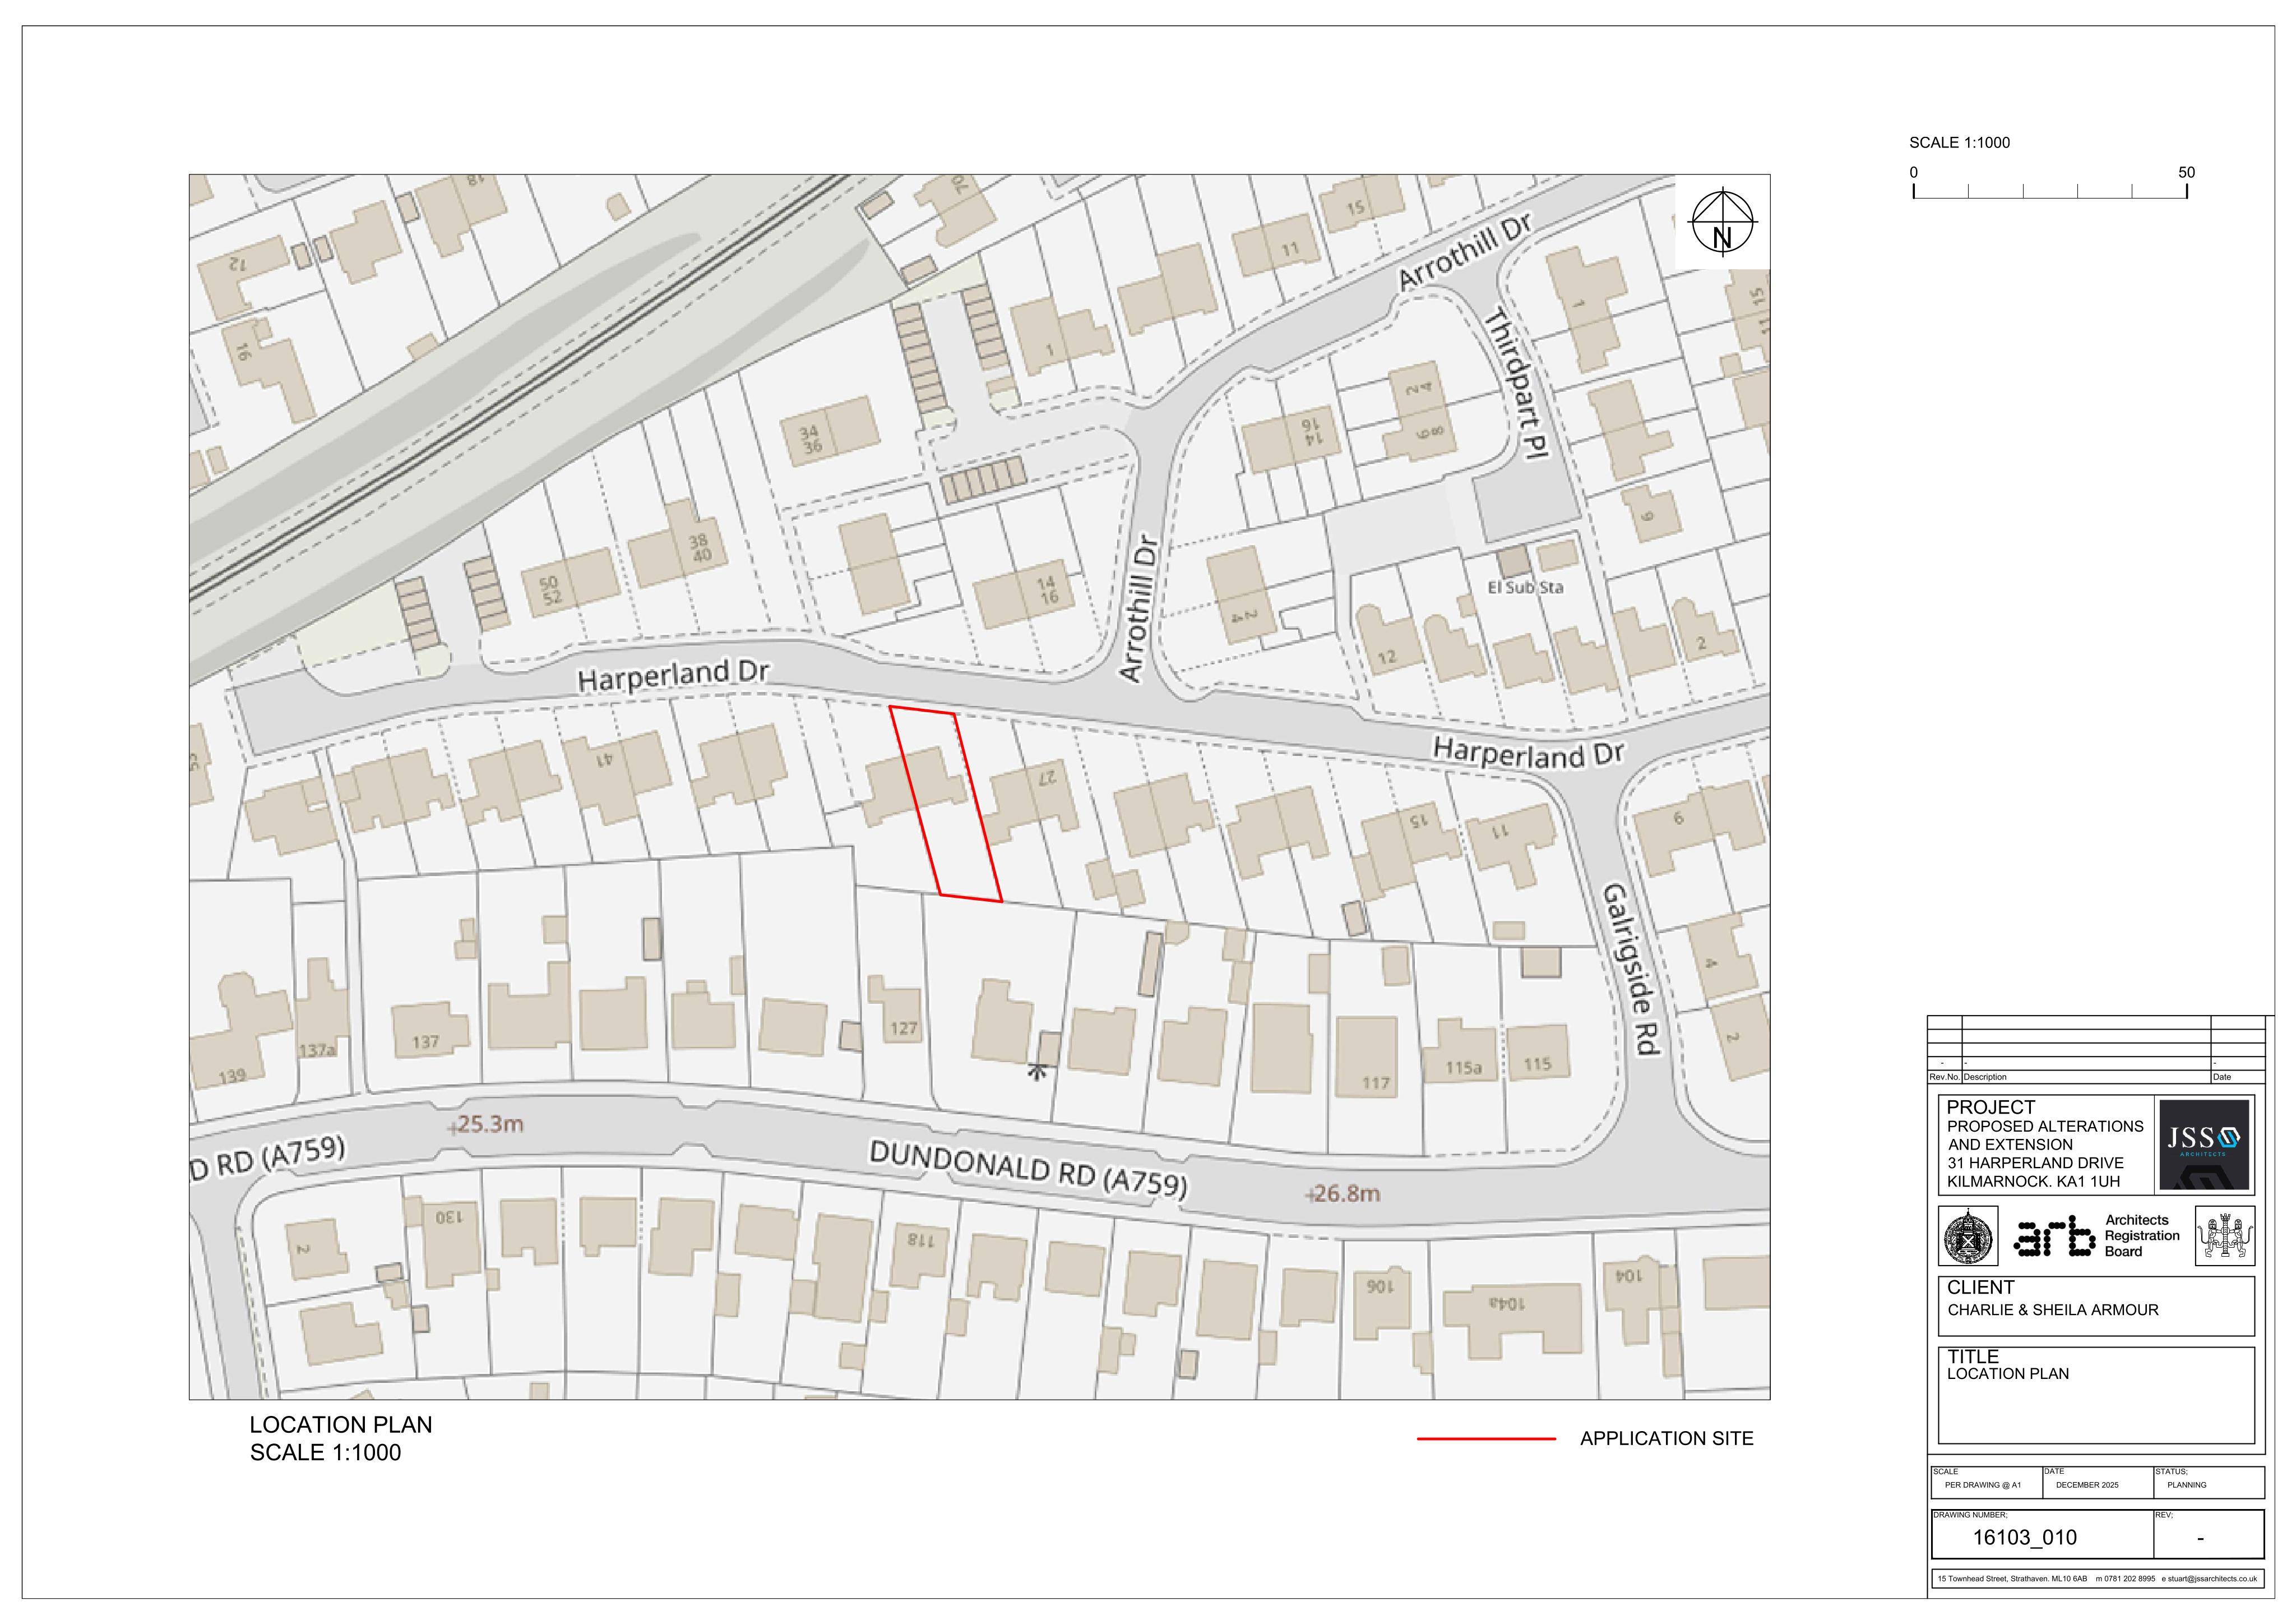Click the 'Galrigside Rd' street label
2296x1624 pixels.
(1631, 968)
